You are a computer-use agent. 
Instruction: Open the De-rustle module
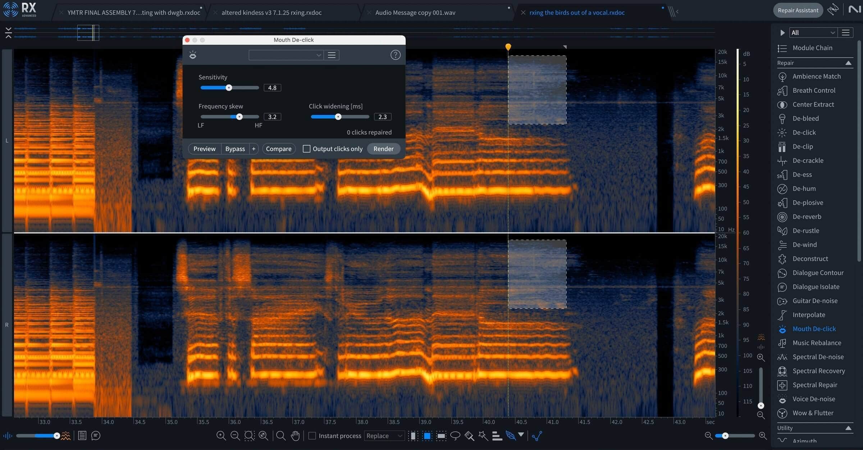click(x=799, y=230)
